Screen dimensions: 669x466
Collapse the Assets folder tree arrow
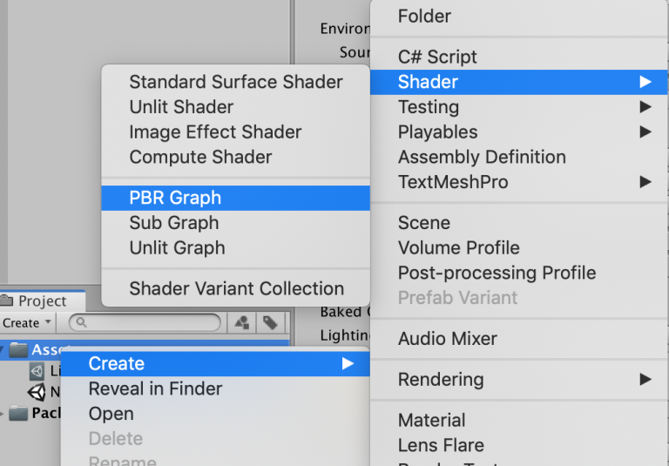click(2, 350)
